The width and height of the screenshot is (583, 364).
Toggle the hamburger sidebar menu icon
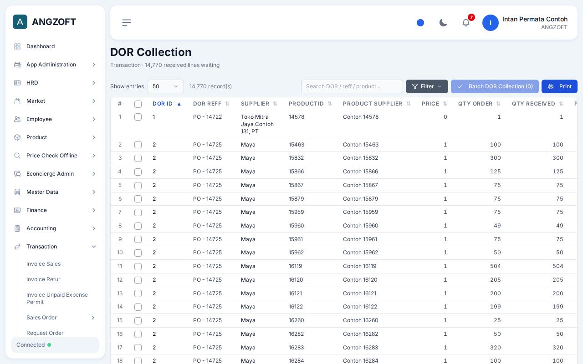point(127,23)
